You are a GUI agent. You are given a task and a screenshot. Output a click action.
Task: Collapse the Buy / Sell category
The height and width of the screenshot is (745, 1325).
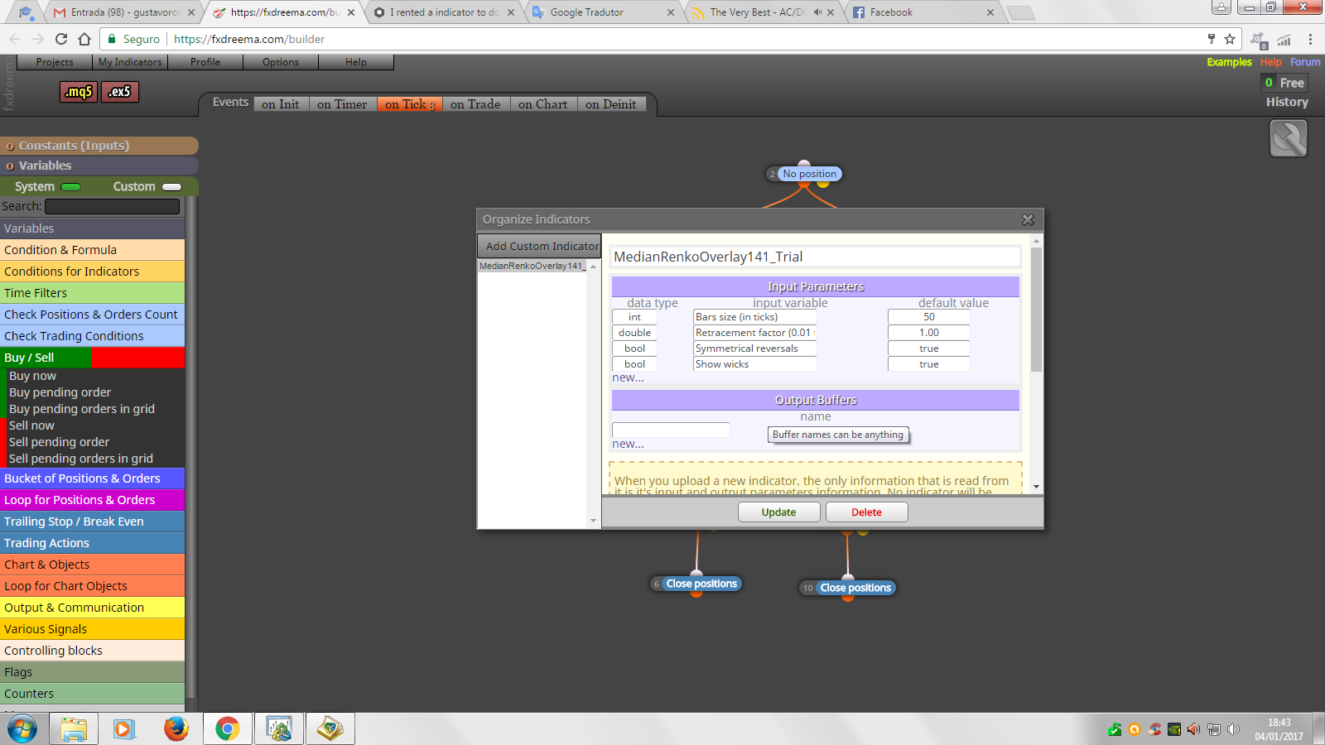(92, 358)
